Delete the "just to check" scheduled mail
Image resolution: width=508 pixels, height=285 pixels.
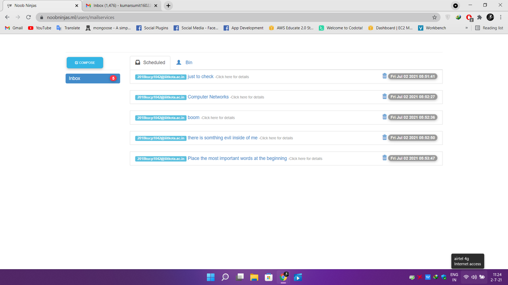[x=384, y=76]
